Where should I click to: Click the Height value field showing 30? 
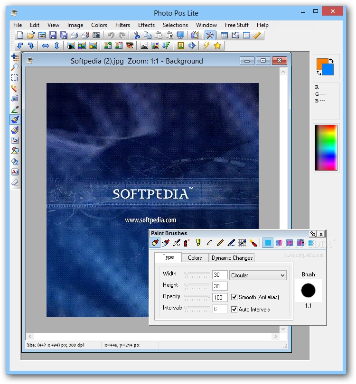pyautogui.click(x=220, y=286)
